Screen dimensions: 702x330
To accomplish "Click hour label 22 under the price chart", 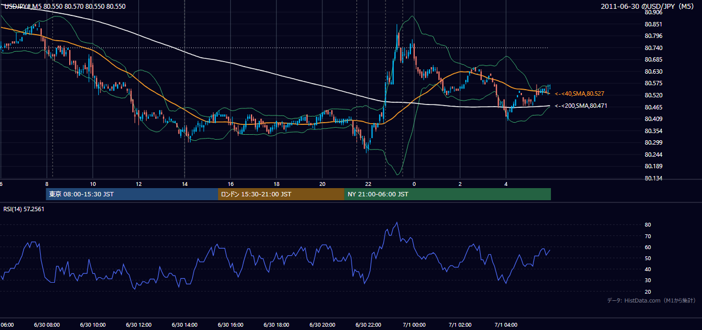I will (368, 184).
